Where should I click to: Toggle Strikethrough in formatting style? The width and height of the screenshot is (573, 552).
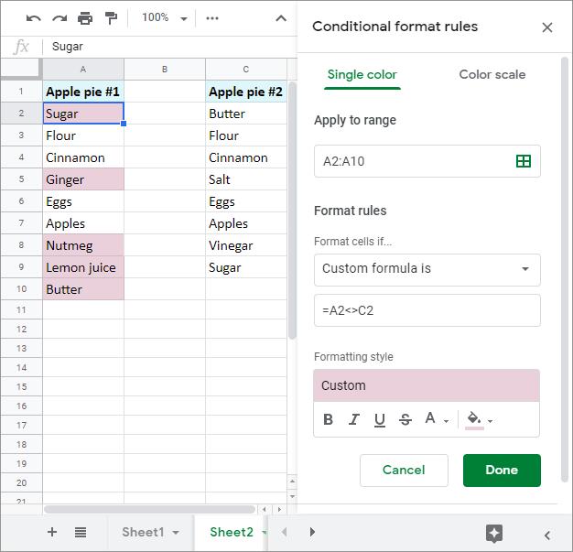coord(405,419)
